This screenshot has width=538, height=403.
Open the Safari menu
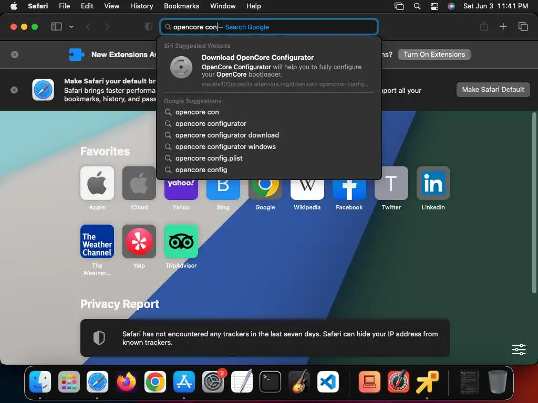pos(38,6)
